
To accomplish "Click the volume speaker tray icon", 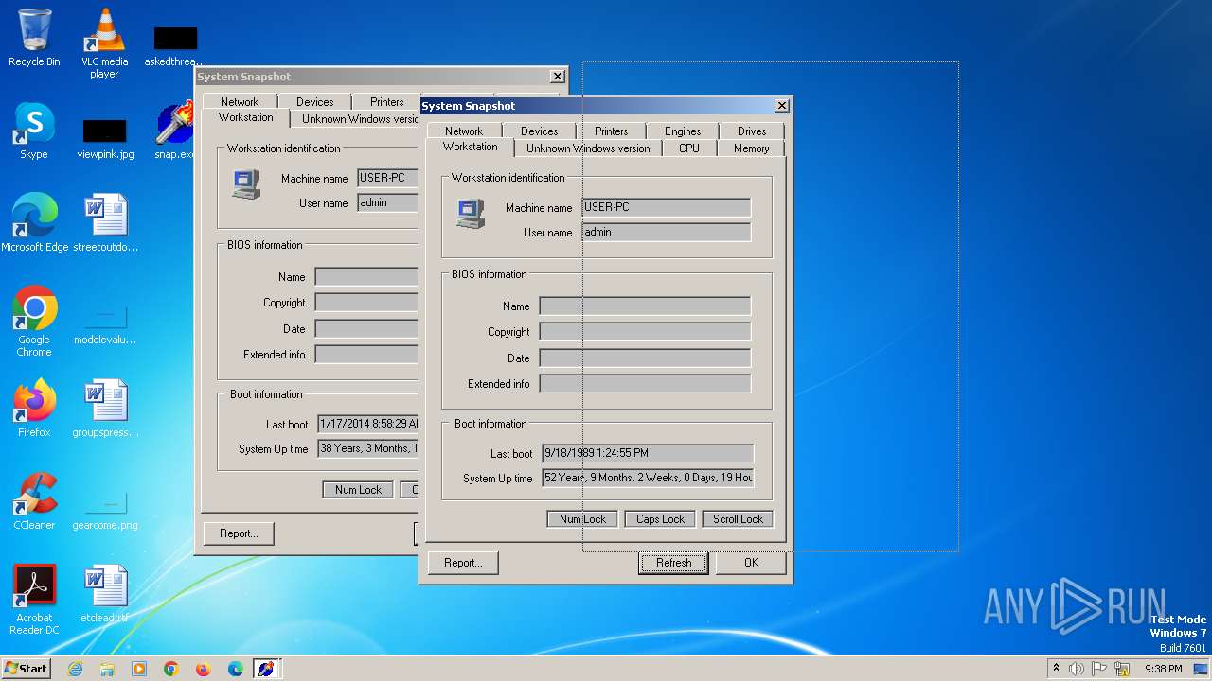I will point(1077,669).
